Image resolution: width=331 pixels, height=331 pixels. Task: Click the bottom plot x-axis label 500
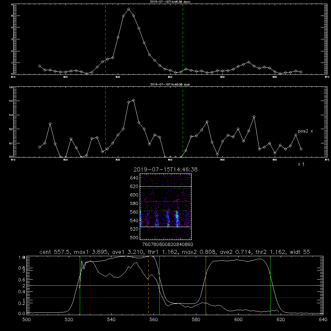pos(26,320)
